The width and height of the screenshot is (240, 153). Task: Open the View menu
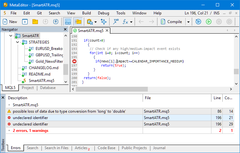click(x=71, y=13)
